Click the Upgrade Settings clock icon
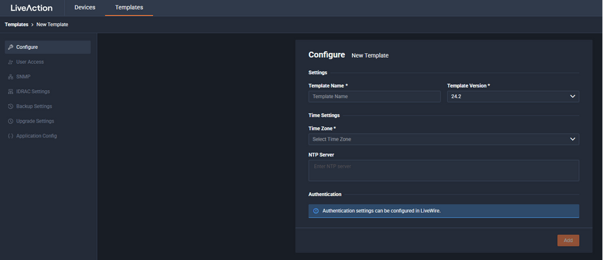 point(11,121)
